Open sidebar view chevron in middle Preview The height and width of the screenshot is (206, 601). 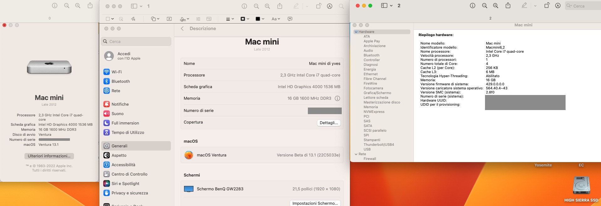pos(141,6)
